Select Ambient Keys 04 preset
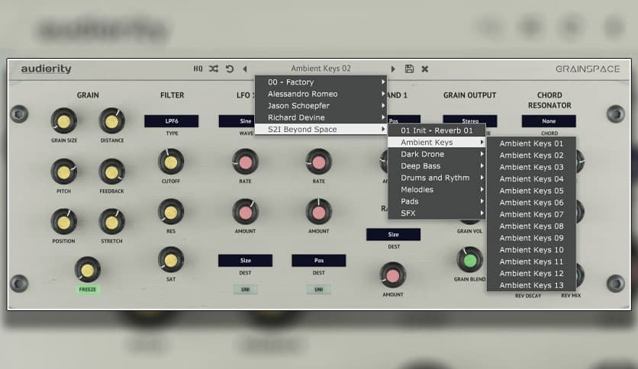The width and height of the screenshot is (638, 369). click(531, 179)
